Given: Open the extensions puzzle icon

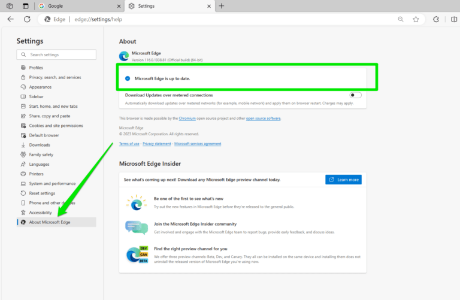Looking at the screenshot, I should pyautogui.click(x=436, y=19).
